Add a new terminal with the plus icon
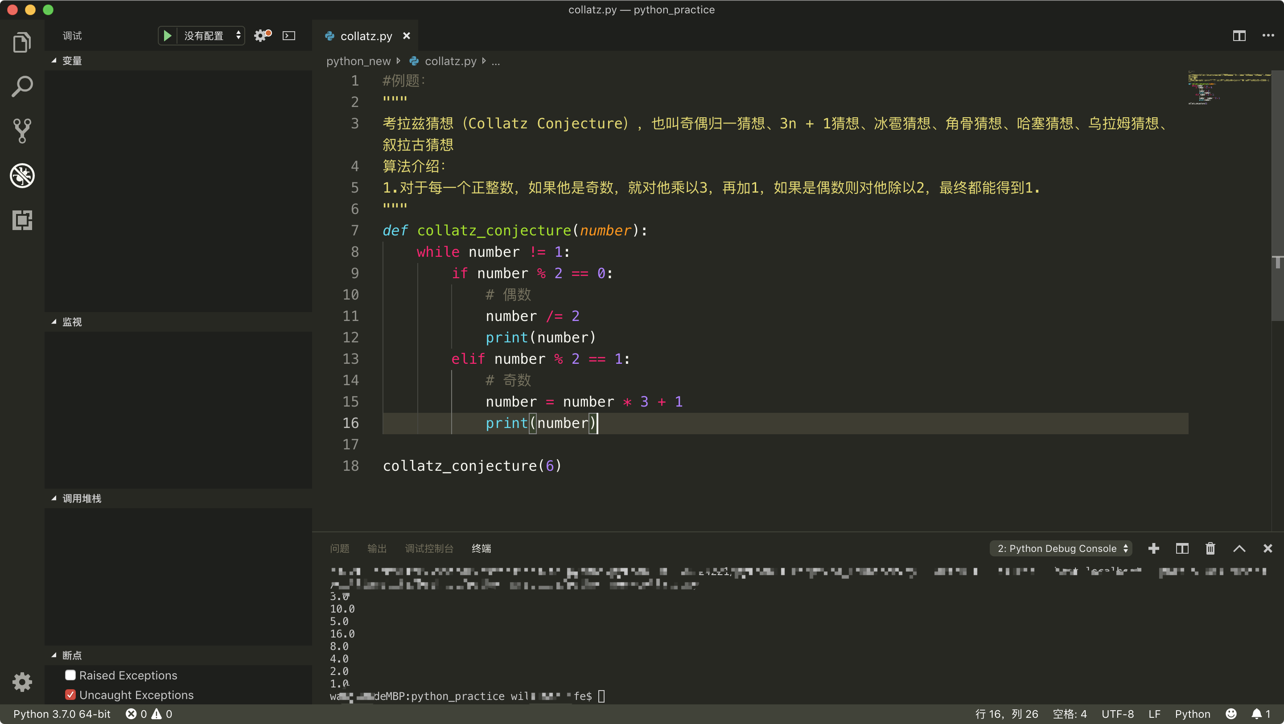The image size is (1284, 724). (x=1153, y=548)
